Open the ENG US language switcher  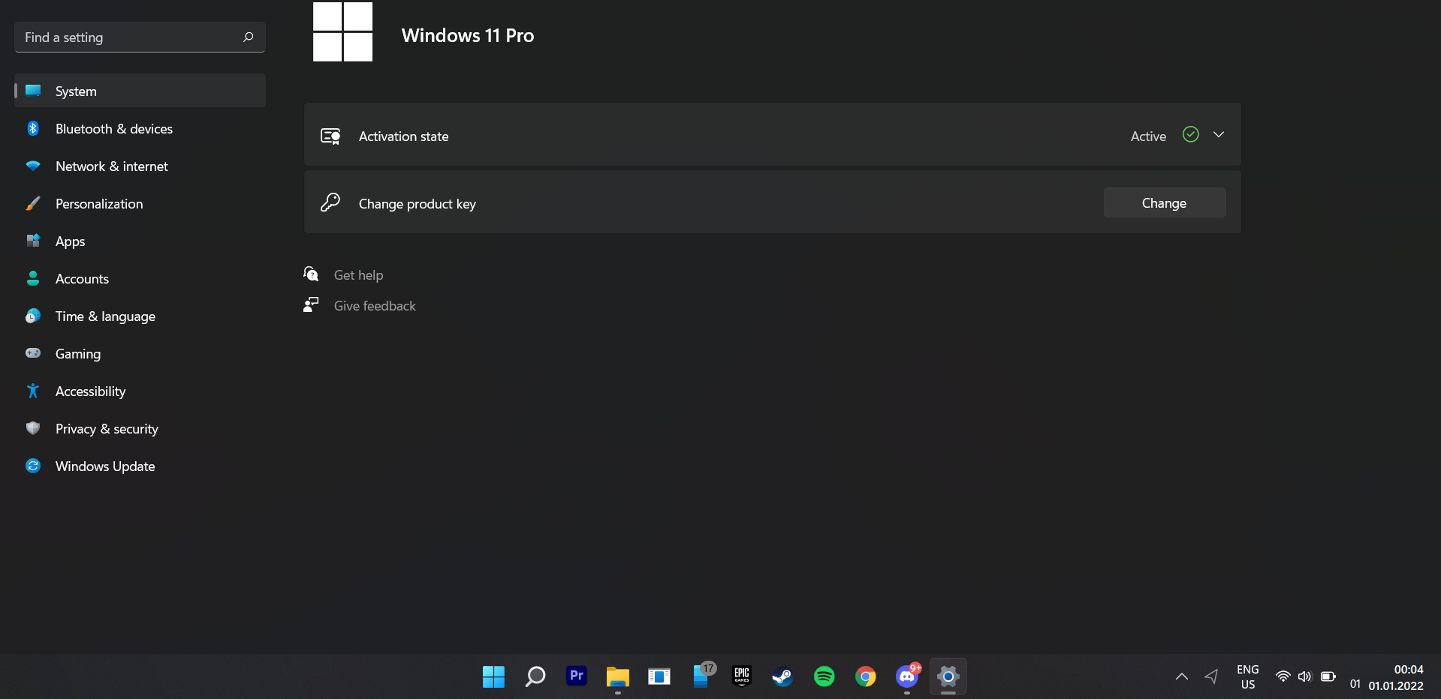coord(1248,676)
